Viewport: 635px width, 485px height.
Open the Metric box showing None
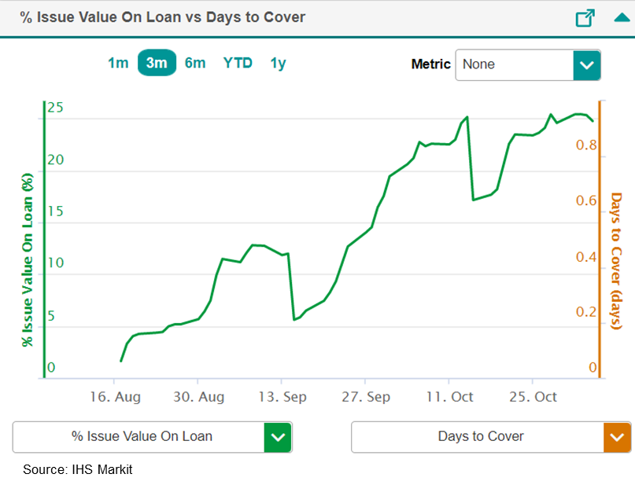[515, 64]
